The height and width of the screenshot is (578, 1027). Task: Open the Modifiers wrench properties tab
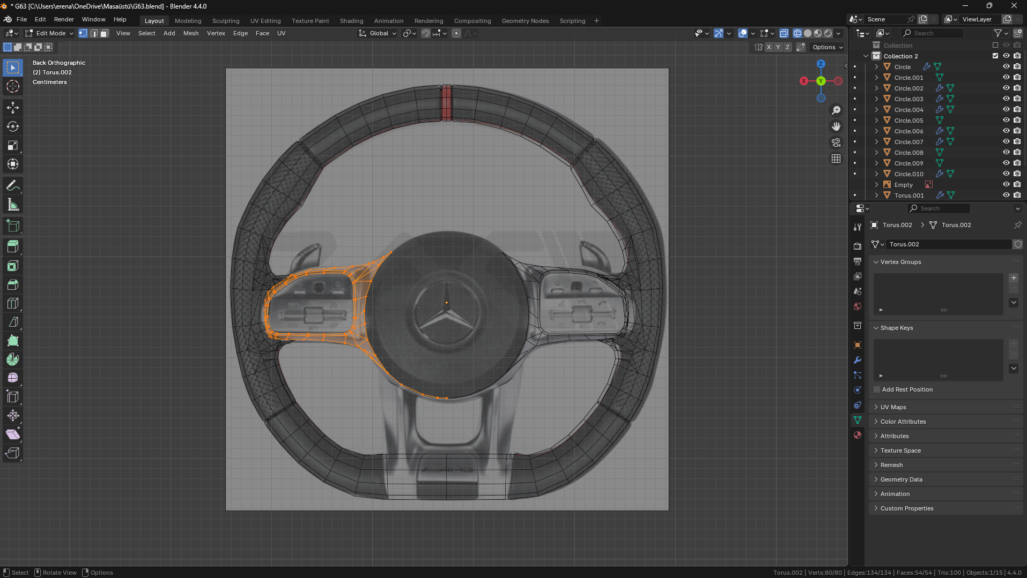point(858,360)
